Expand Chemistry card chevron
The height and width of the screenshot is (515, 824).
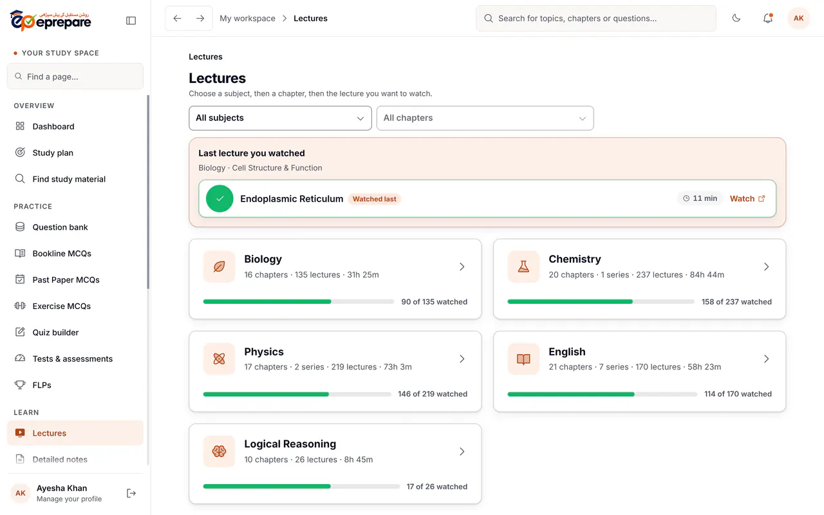(x=766, y=267)
